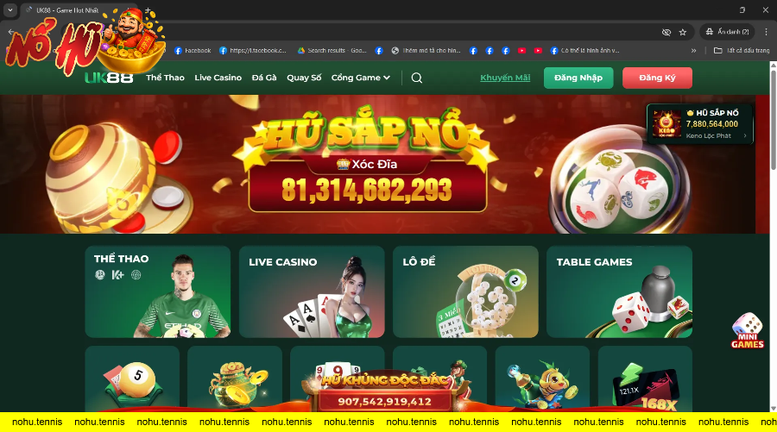Open the Lô Đề game card

tap(465, 292)
